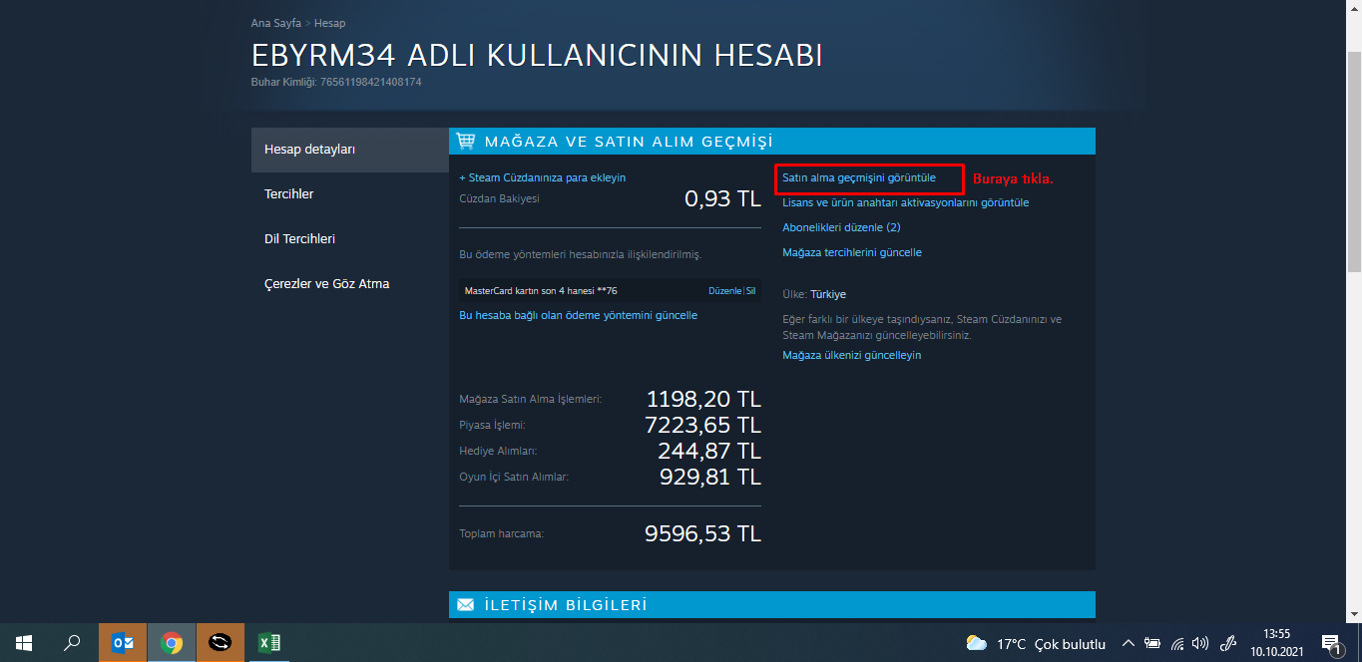Click the shopping cart icon in store header
This screenshot has height=662, width=1362.
[465, 141]
